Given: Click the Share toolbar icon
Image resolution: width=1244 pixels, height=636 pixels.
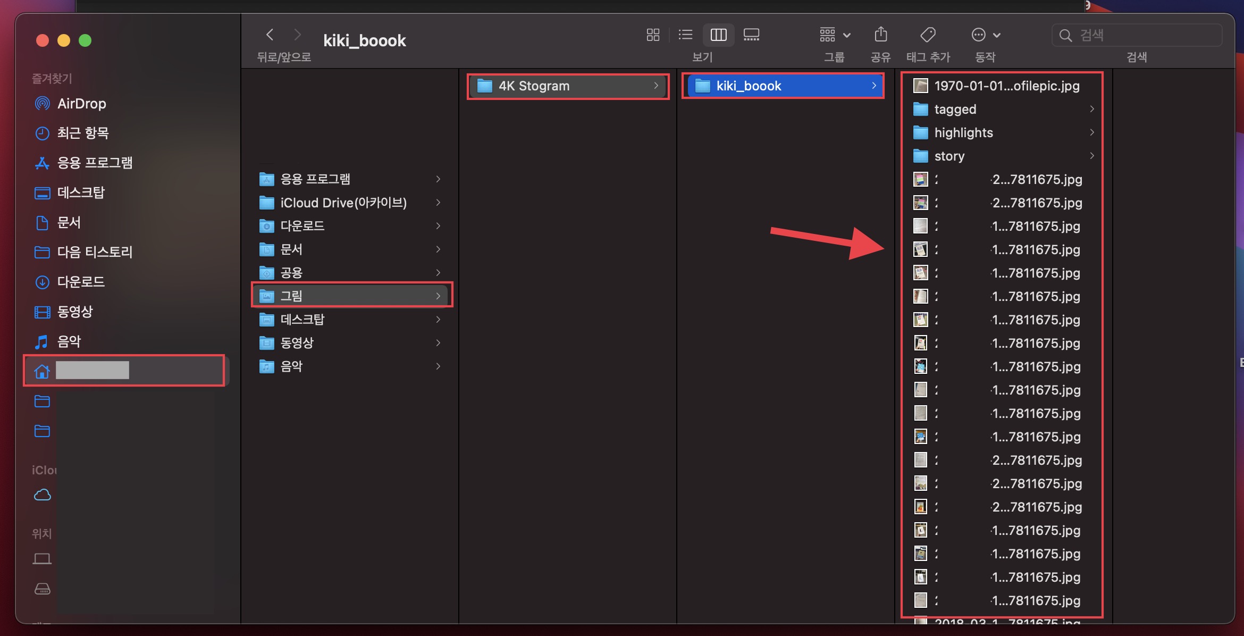Looking at the screenshot, I should point(880,35).
